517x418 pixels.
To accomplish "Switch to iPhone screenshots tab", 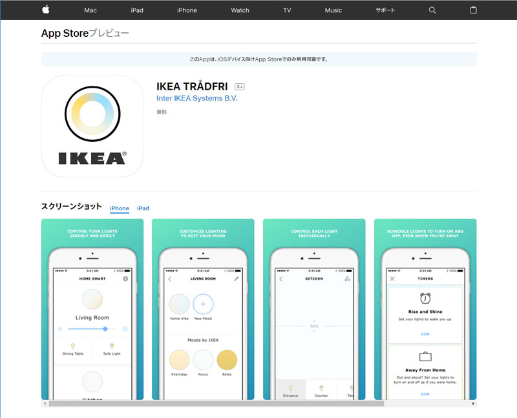I will (x=120, y=208).
